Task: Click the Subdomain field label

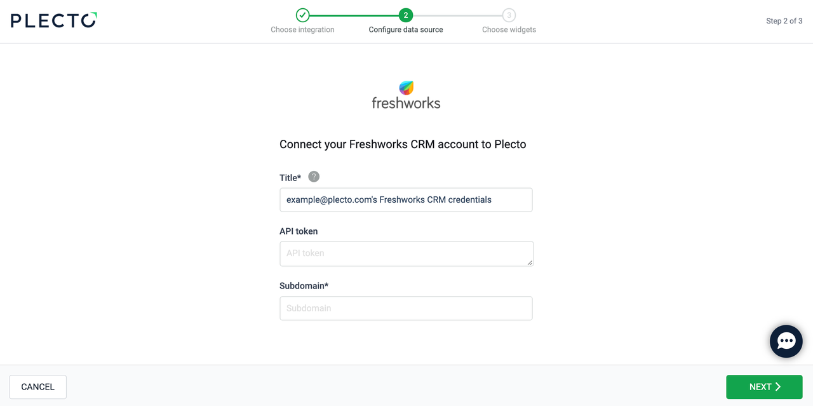Action: [304, 286]
